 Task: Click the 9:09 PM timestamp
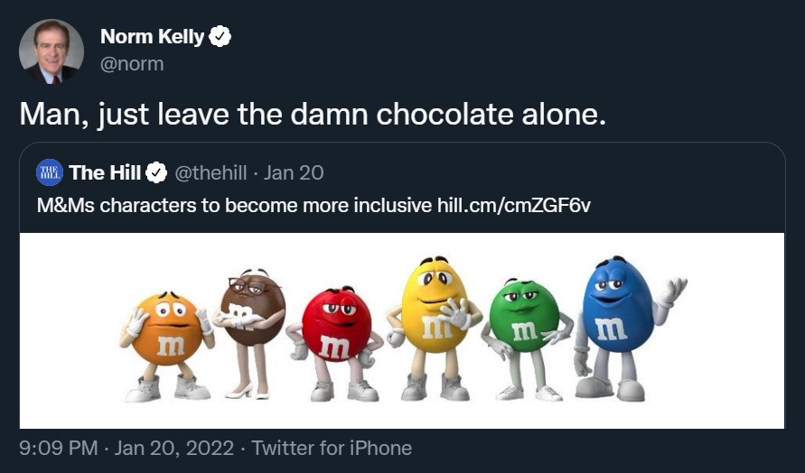(x=59, y=448)
